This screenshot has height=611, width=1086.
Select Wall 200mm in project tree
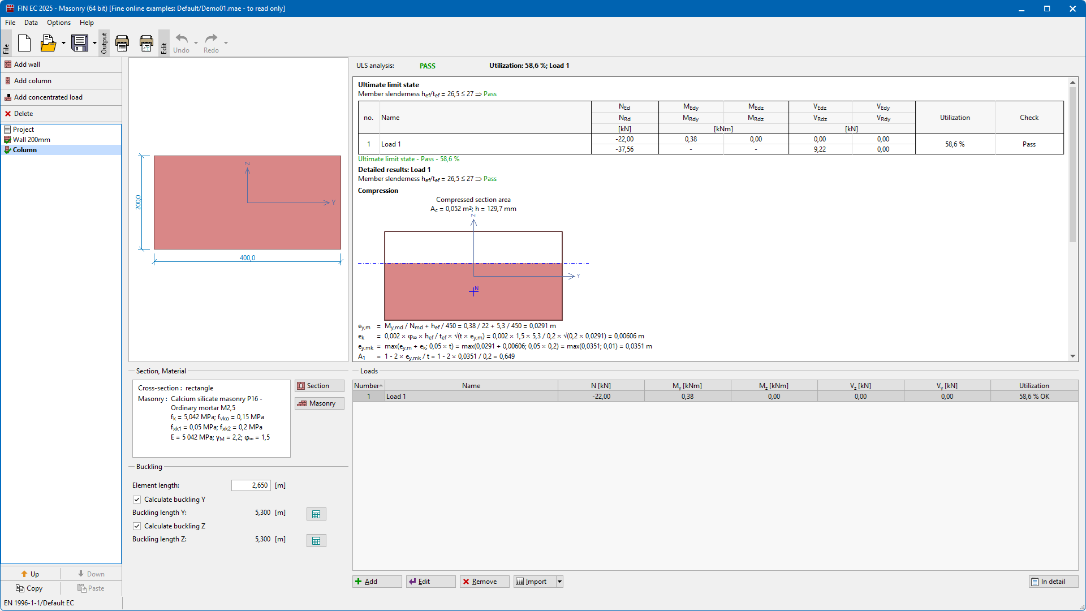tap(32, 140)
